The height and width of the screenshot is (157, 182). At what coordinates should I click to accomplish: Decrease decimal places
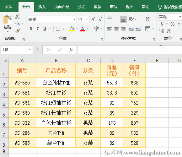168,31
